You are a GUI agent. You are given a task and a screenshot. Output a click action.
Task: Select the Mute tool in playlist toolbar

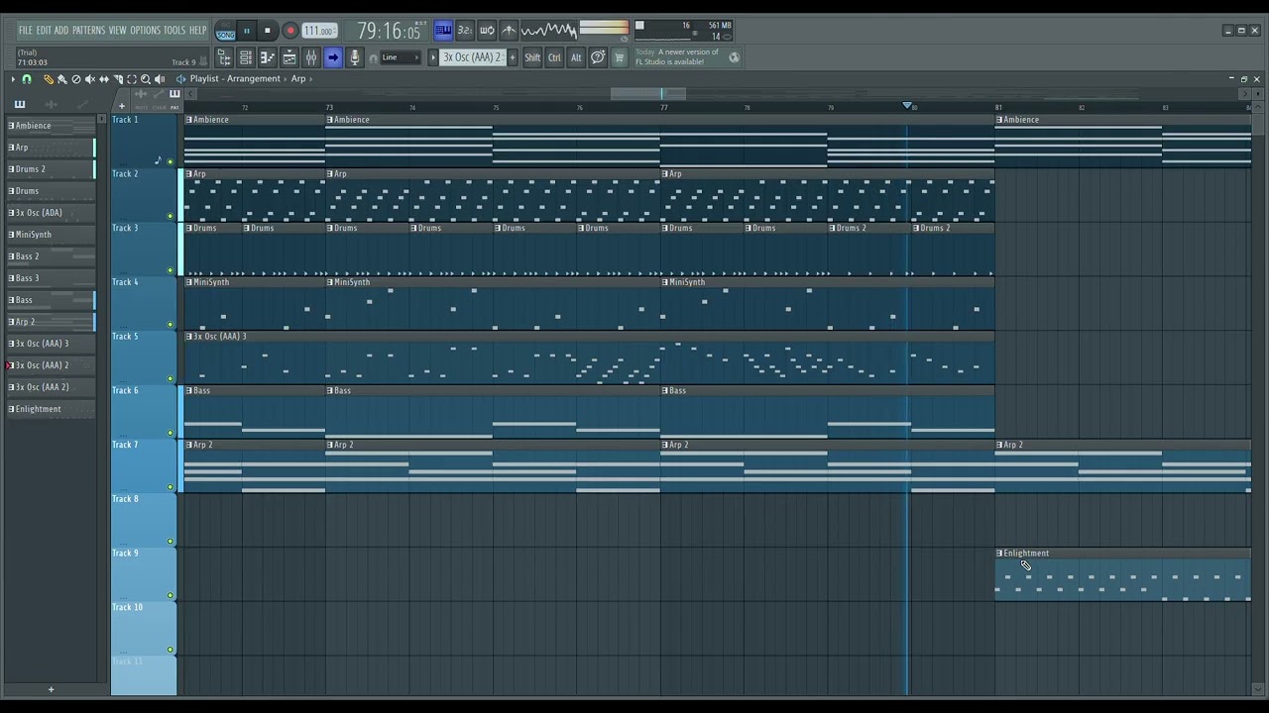[89, 79]
